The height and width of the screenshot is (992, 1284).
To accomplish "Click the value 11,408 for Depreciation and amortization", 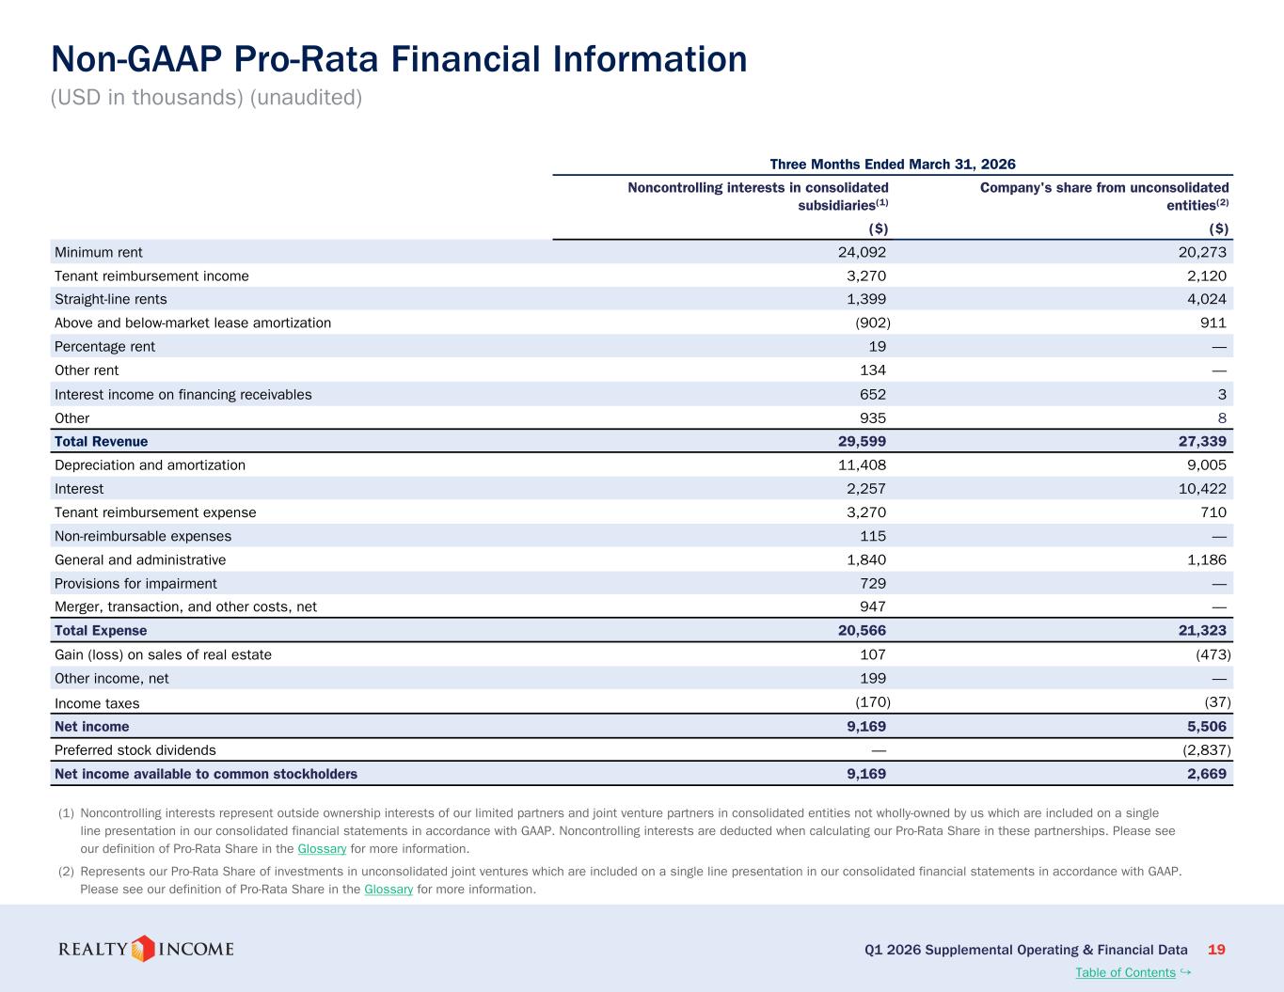I will (x=862, y=465).
